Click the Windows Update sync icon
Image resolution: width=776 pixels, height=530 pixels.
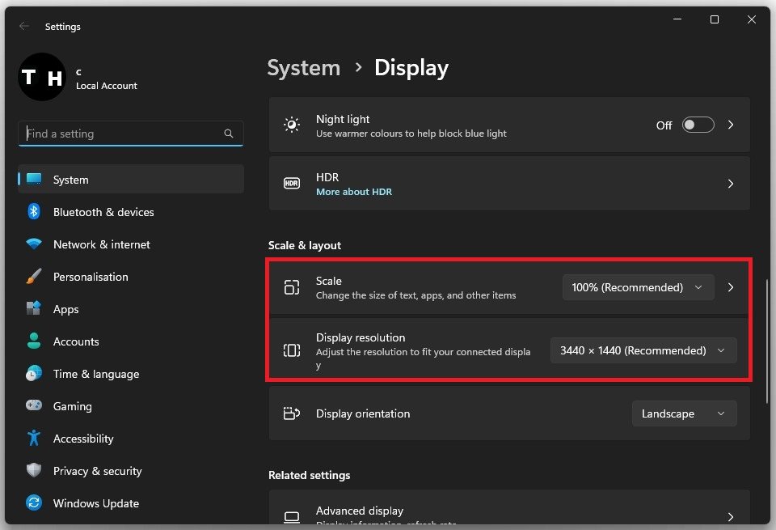[34, 503]
